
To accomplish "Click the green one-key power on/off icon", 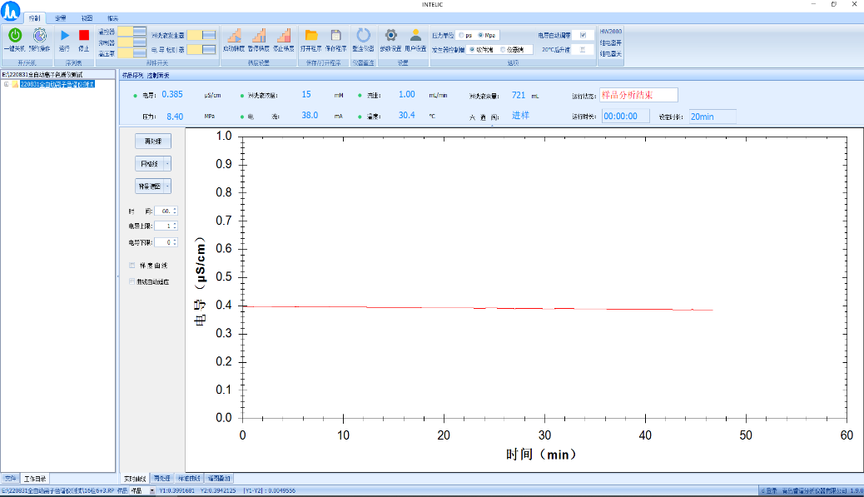I will [x=15, y=35].
